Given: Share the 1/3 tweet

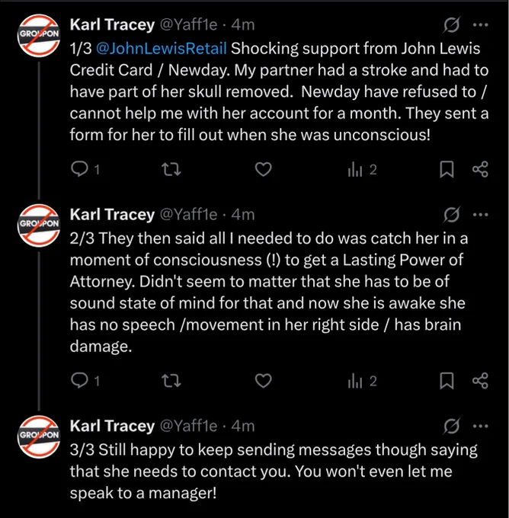Looking at the screenshot, I should point(480,169).
